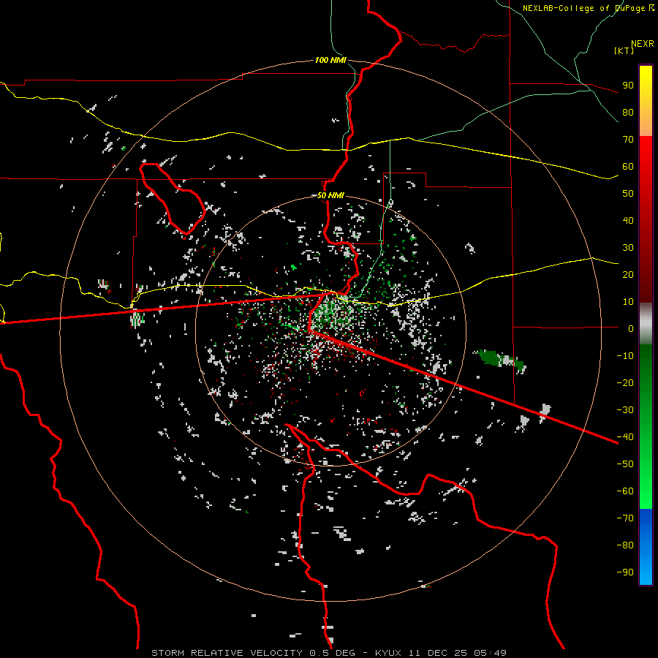Click the -20 value on velocity scale
The image size is (658, 658).
point(625,383)
